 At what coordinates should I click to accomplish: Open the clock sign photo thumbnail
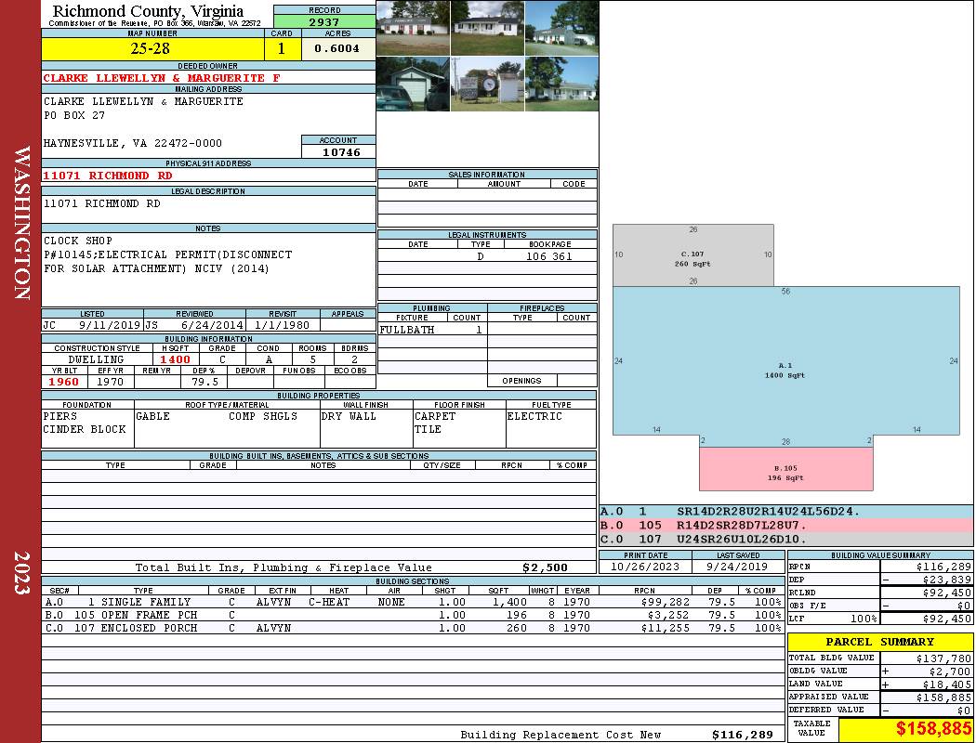[x=487, y=84]
